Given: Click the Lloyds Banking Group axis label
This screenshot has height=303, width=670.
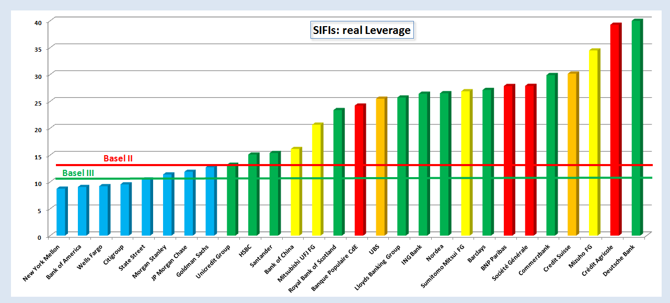Looking at the screenshot, I should point(379,268).
